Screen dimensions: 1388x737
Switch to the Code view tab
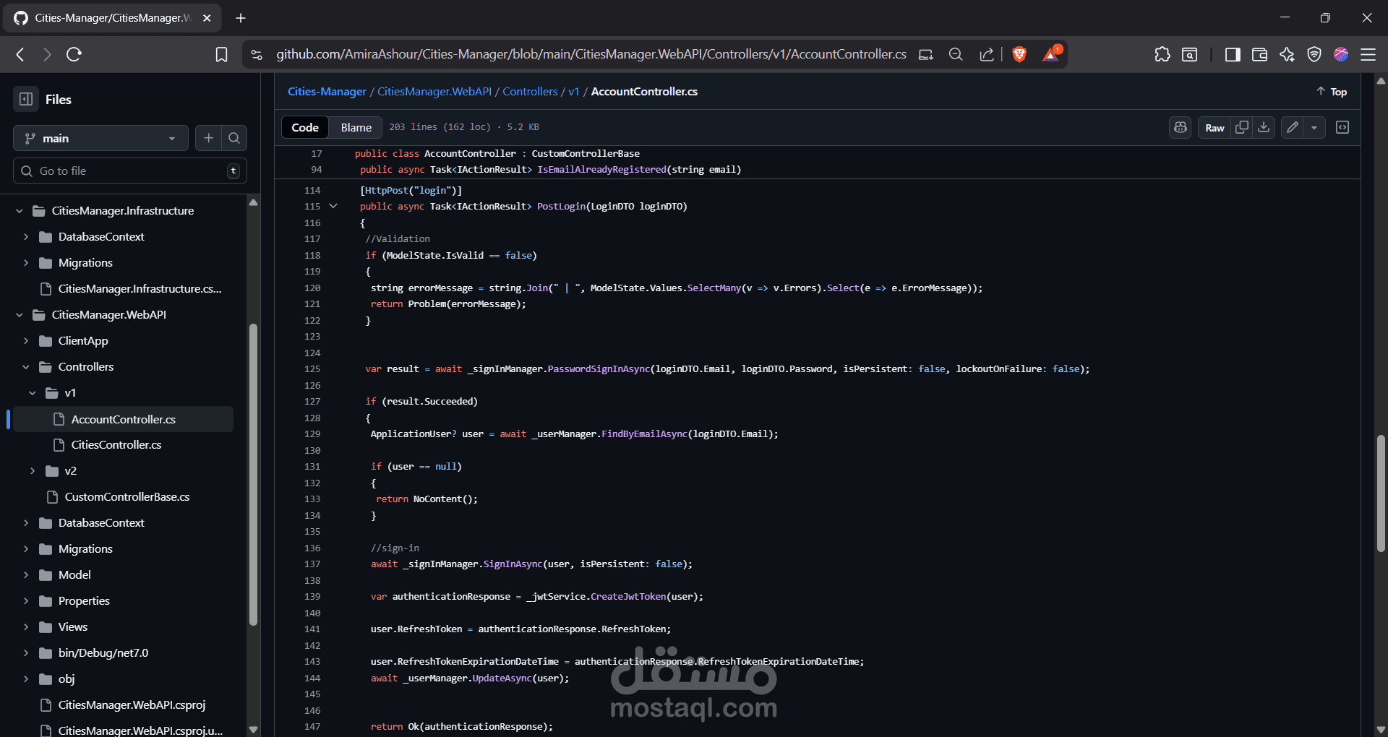click(x=305, y=127)
